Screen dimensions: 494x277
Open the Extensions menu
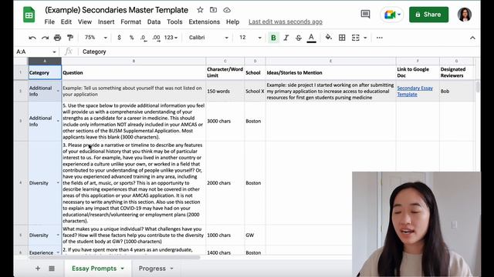(x=204, y=22)
